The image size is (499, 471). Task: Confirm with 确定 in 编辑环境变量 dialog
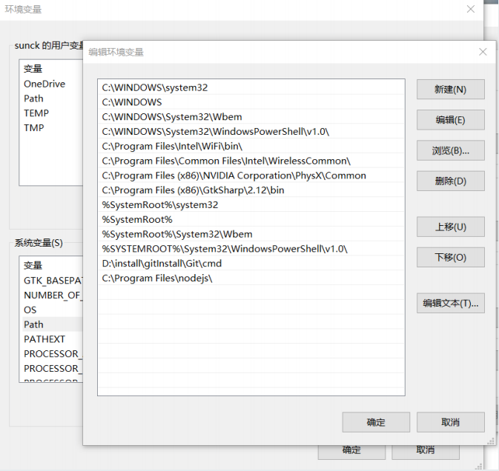tap(376, 422)
